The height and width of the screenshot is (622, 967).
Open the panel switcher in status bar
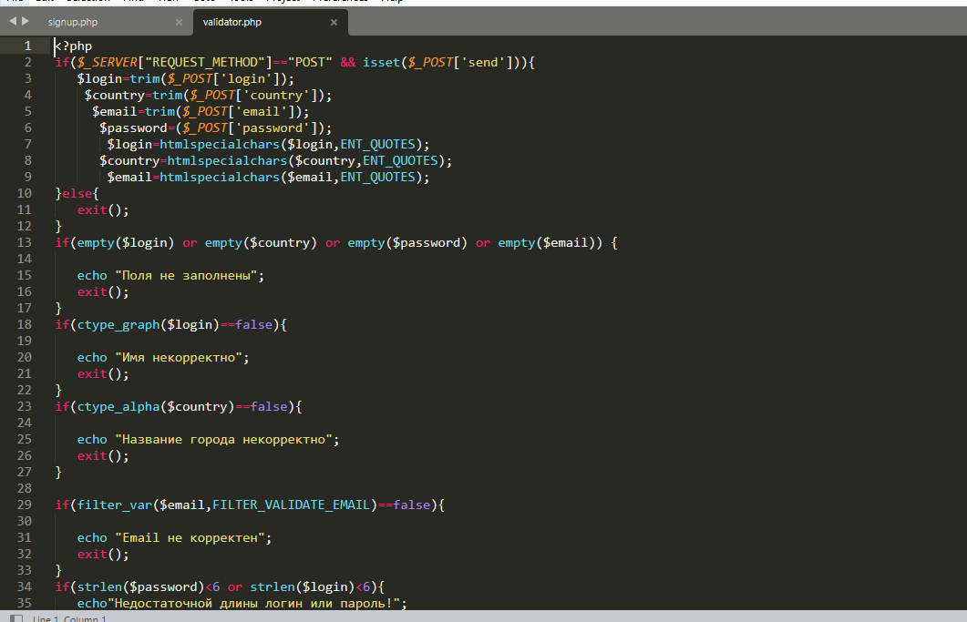pos(15,618)
